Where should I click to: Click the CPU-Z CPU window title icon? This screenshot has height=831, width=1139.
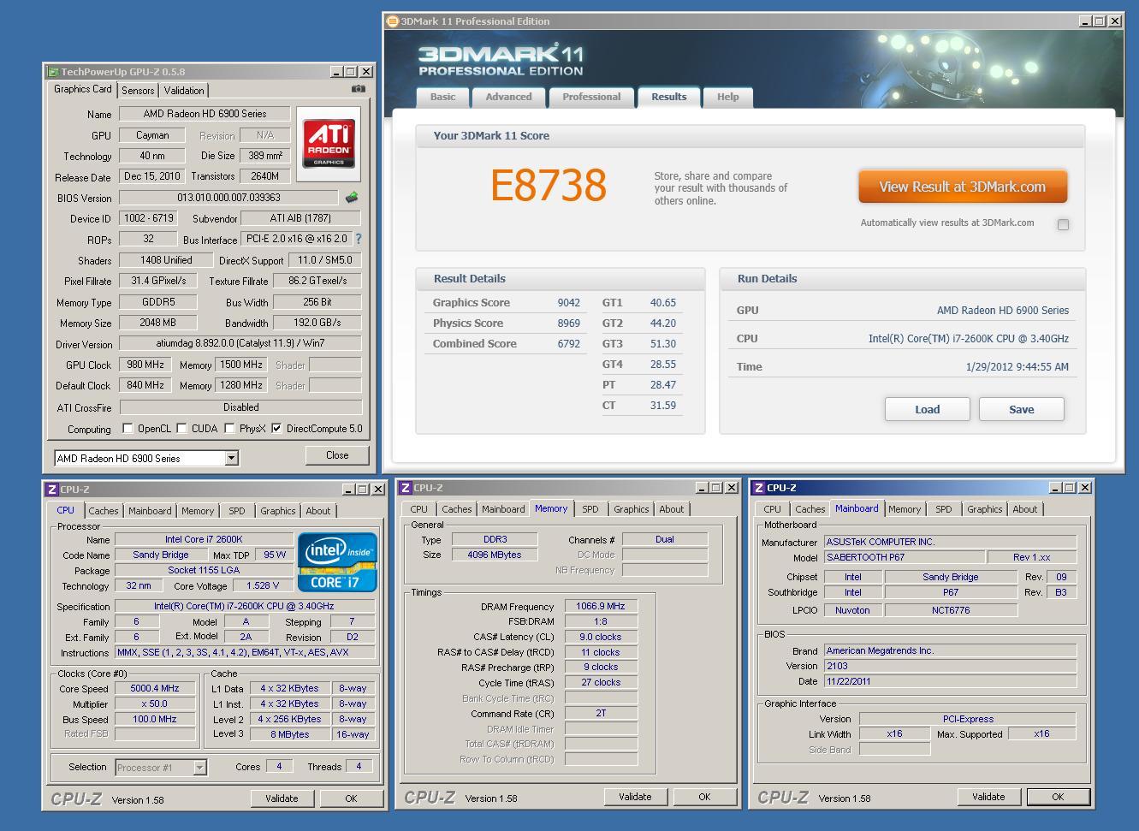pyautogui.click(x=52, y=490)
